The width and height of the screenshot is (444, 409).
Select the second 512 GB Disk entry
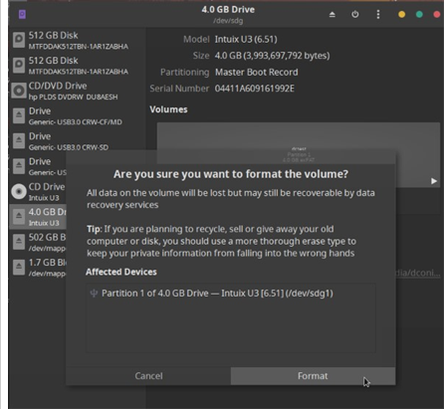coord(77,66)
